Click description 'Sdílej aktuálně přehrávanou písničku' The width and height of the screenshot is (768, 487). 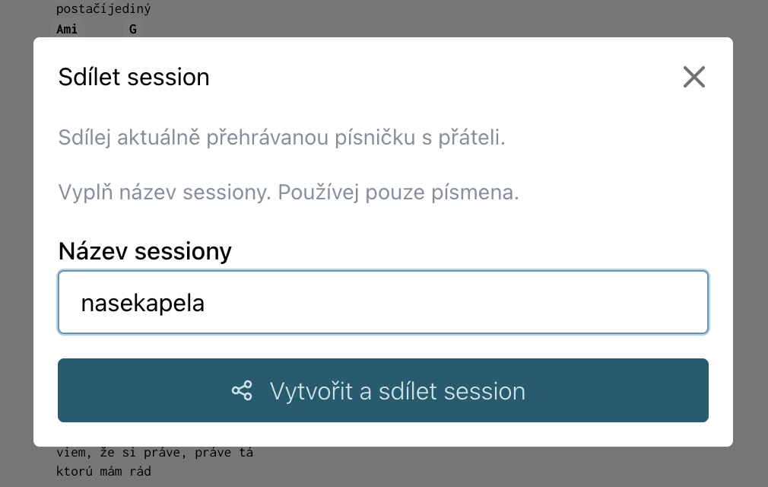[236, 138]
